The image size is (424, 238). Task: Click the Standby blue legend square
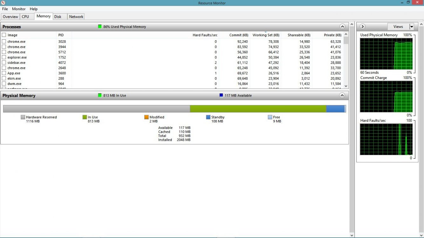click(x=208, y=117)
